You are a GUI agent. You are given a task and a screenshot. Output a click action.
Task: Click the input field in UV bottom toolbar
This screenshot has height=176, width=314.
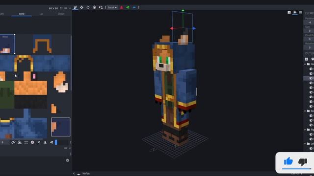click(4, 142)
